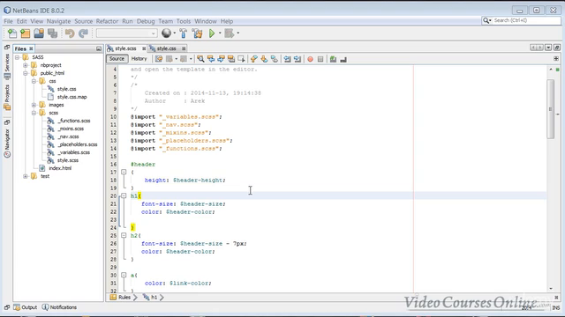The image size is (565, 317).
Task: Click the Output status bar button
Action: tap(26, 307)
